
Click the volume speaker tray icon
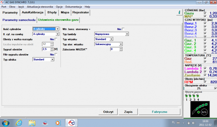[x=194, y=123]
